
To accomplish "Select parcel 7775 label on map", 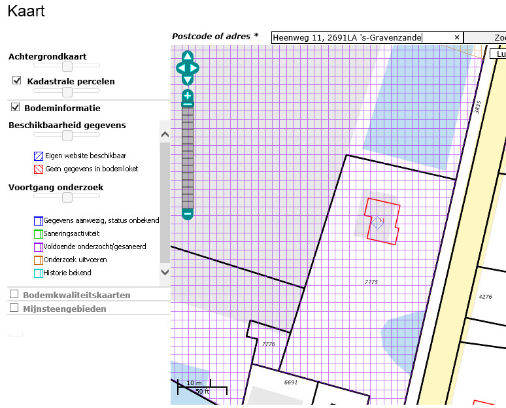I will pos(371,282).
